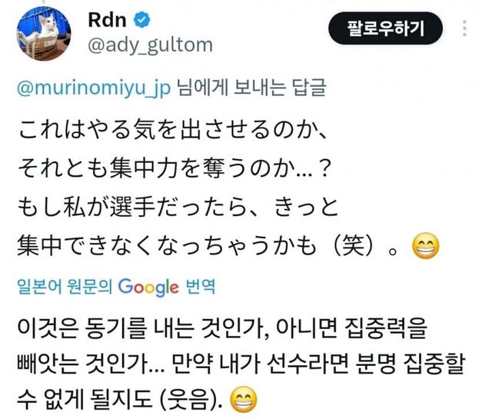Screen dimensions: 492x419
Task: Click the 팔로우하기 follow button
Action: [x=385, y=28]
